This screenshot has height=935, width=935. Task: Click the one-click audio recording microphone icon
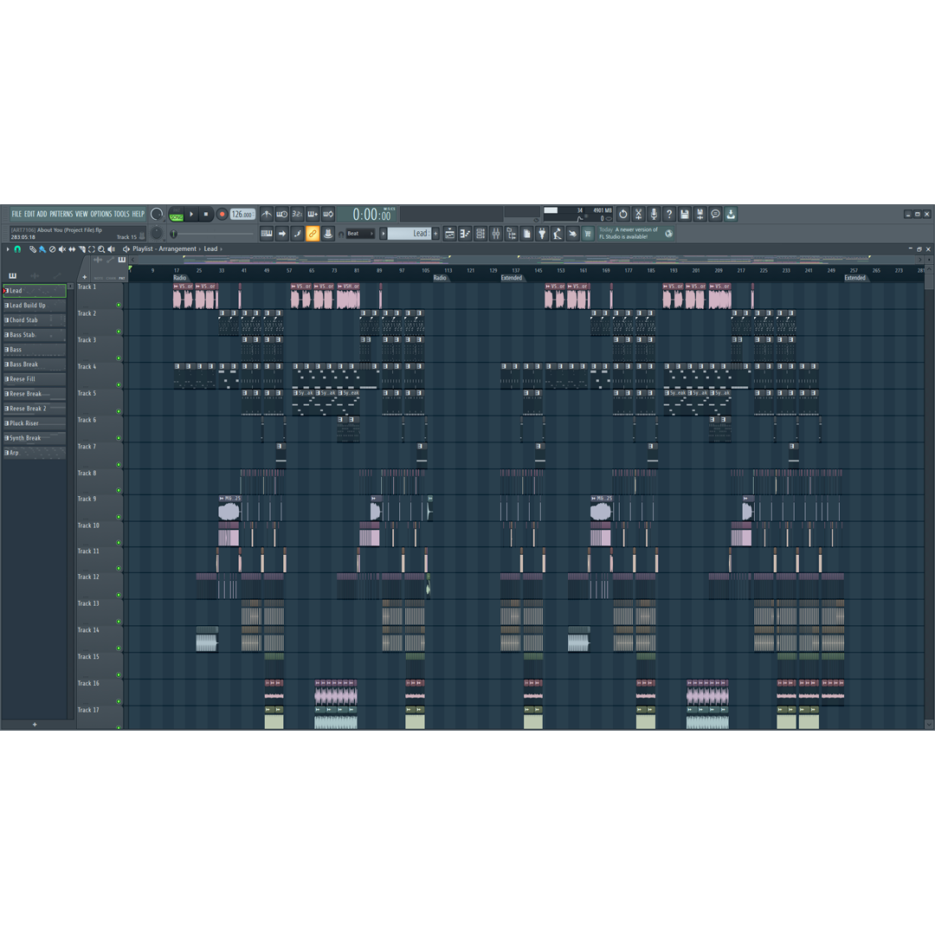[x=654, y=214]
